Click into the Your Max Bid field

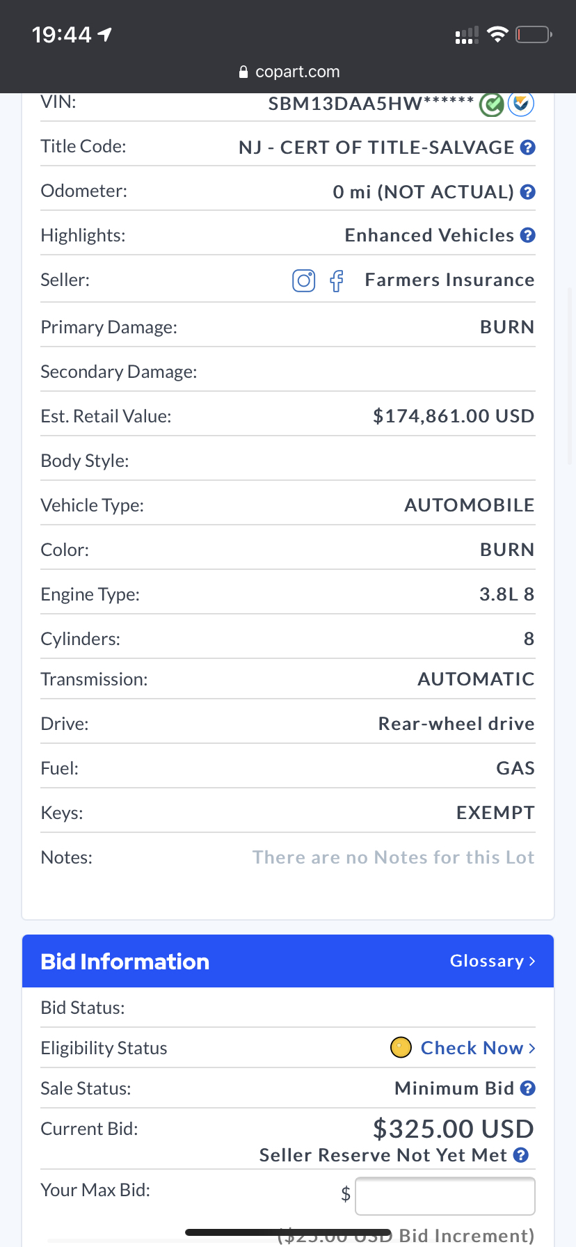[445, 1196]
